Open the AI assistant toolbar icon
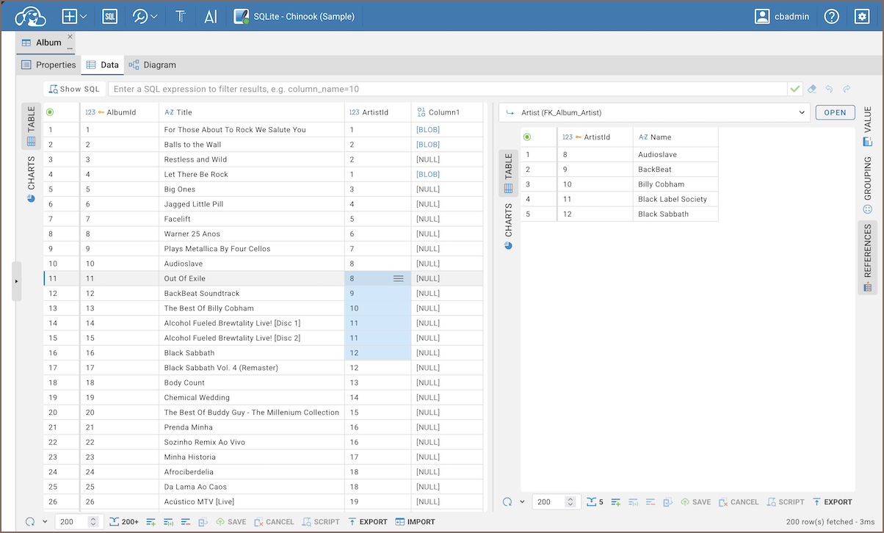 (x=211, y=16)
